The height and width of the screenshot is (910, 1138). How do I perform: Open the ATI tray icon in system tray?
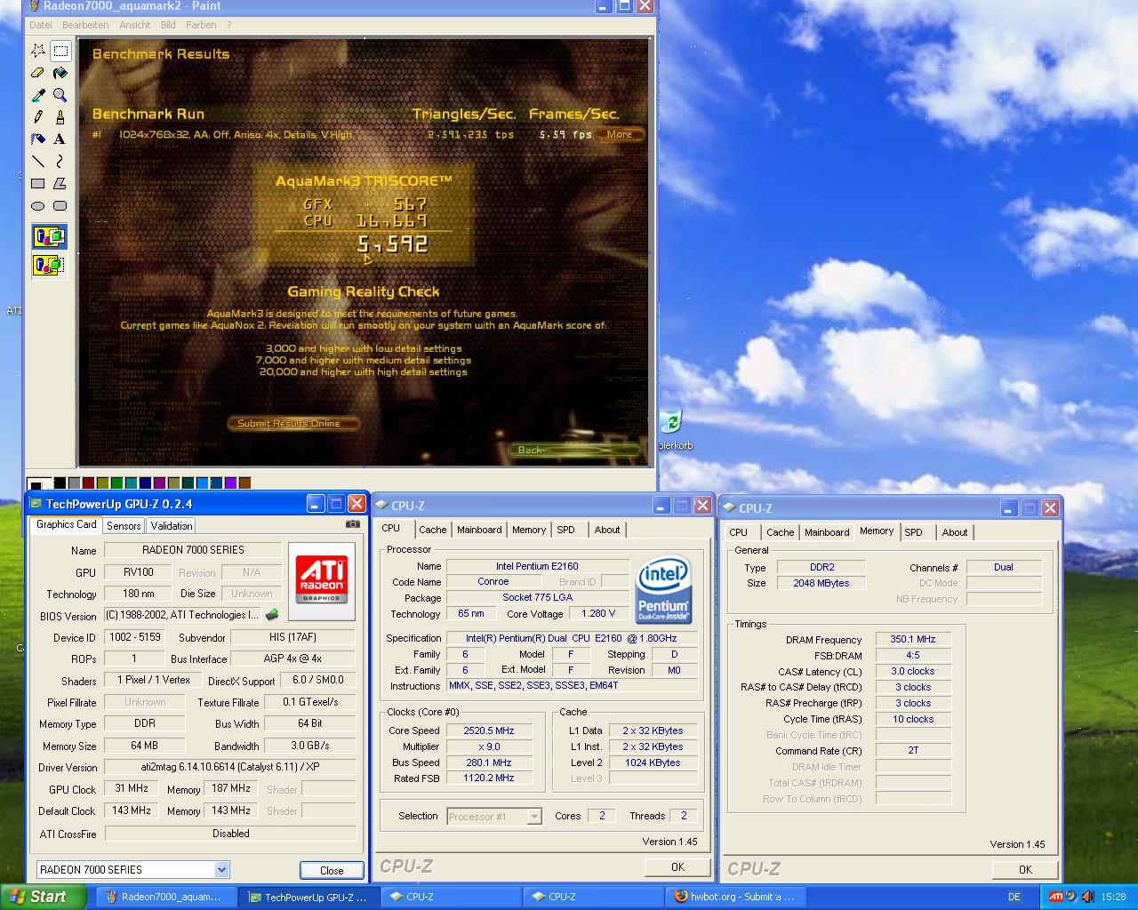click(x=1055, y=897)
